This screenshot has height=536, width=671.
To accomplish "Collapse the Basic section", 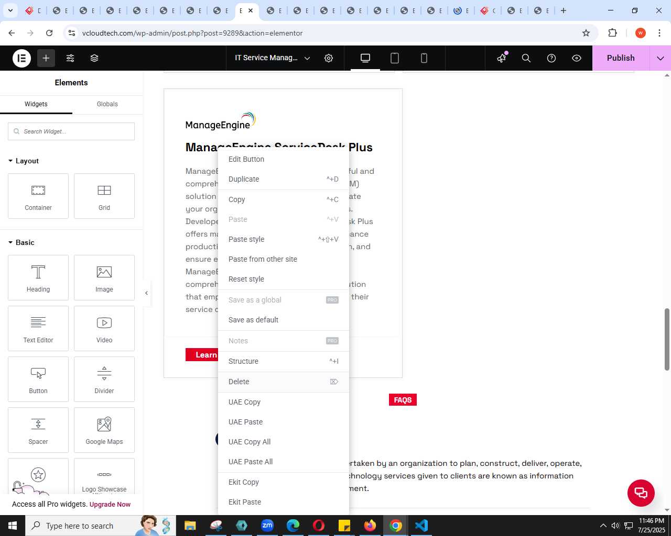I will tap(21, 242).
